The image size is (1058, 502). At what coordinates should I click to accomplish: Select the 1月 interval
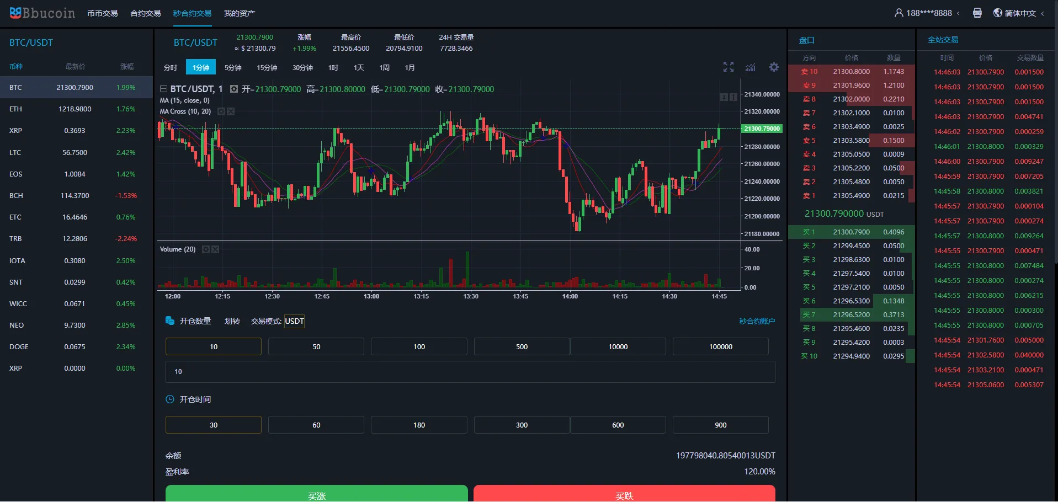[x=410, y=67]
